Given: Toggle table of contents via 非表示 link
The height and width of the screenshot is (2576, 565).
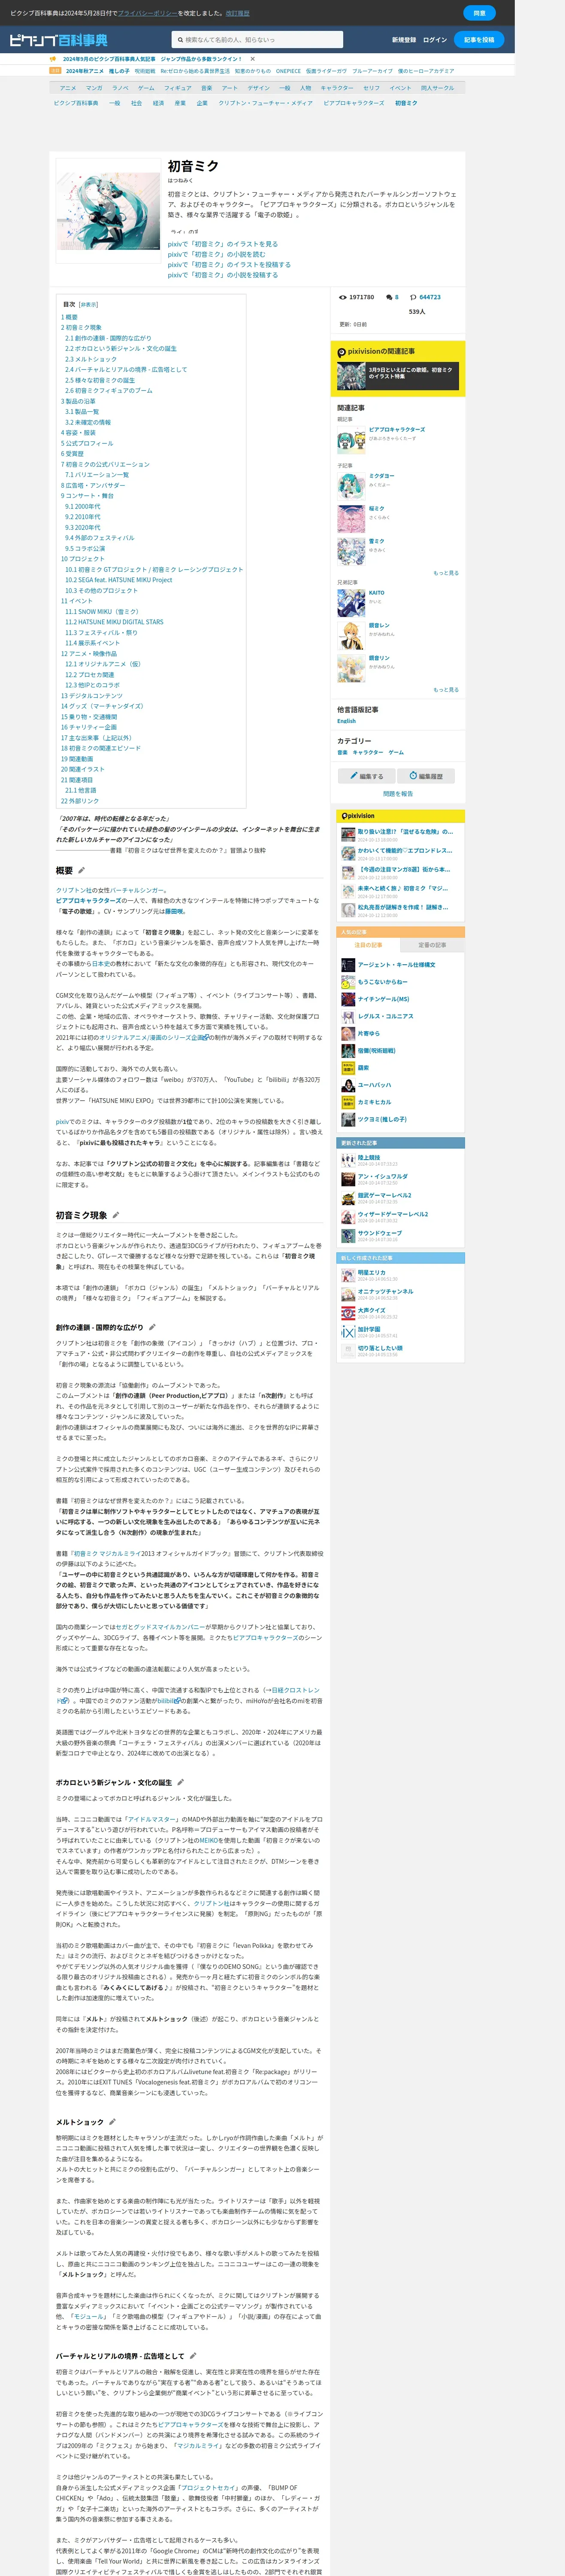Looking at the screenshot, I should click(x=88, y=304).
